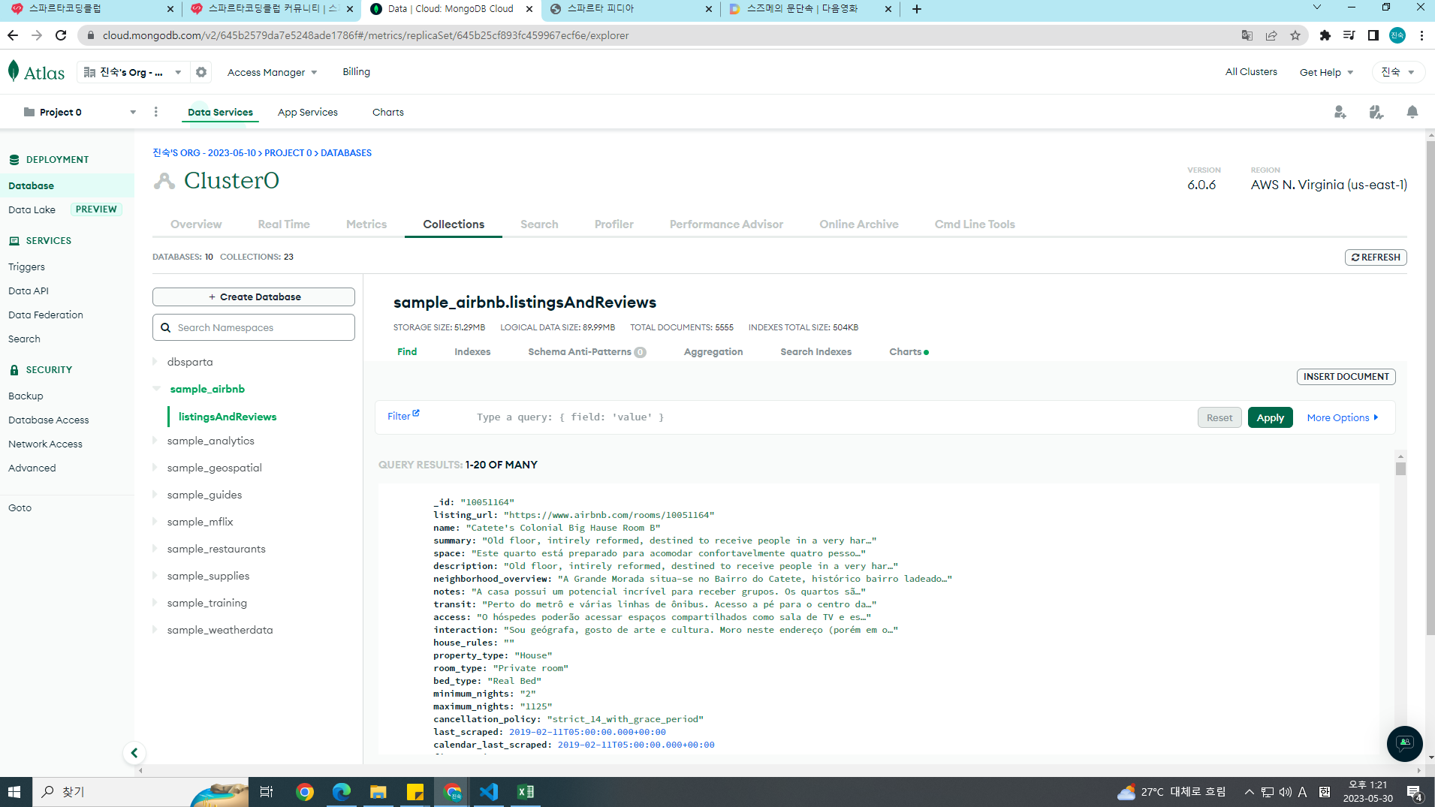This screenshot has height=807, width=1435.
Task: Click Create Database button
Action: pyautogui.click(x=254, y=297)
